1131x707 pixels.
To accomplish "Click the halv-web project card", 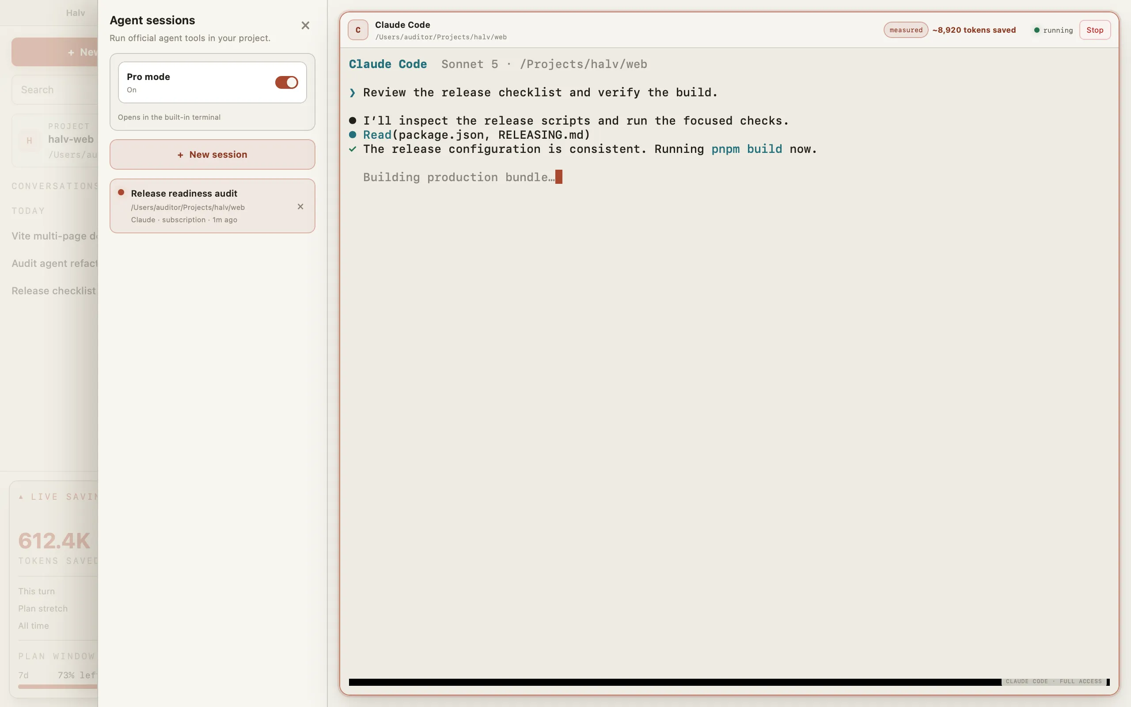I will [x=55, y=140].
